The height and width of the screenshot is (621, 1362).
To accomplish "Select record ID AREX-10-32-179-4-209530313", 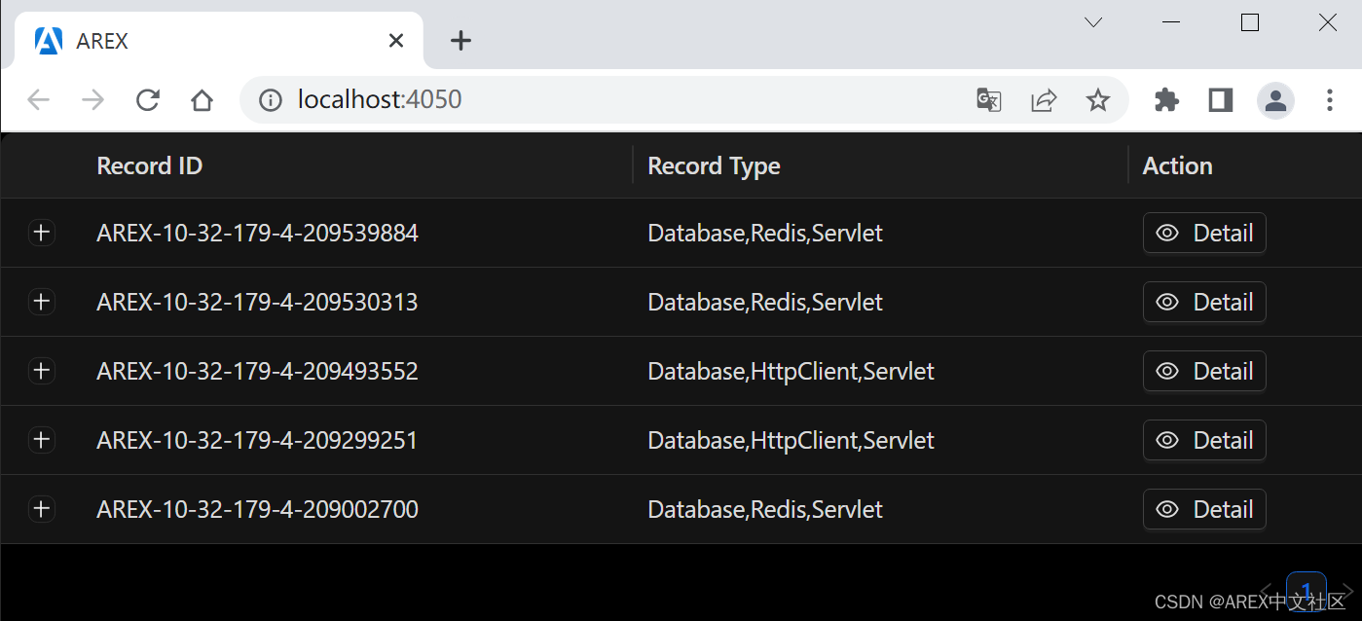I will [x=257, y=302].
